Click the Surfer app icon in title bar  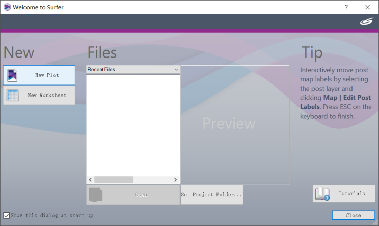click(x=7, y=7)
